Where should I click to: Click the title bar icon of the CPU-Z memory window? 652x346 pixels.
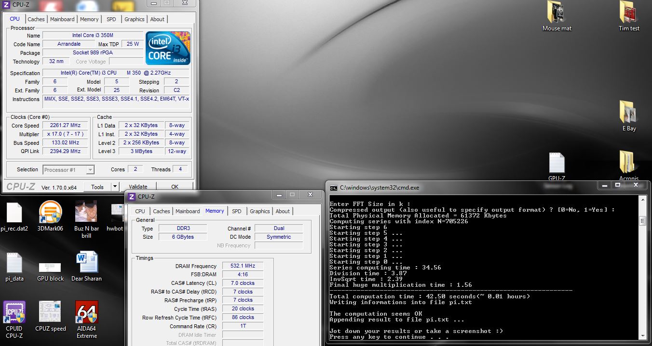pyautogui.click(x=131, y=196)
